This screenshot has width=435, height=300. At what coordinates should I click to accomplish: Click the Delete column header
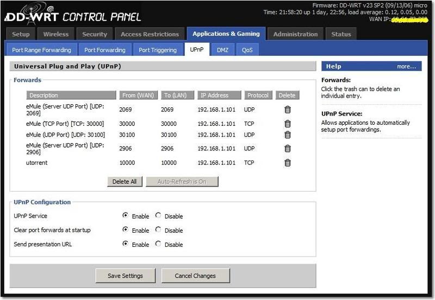[x=287, y=95]
